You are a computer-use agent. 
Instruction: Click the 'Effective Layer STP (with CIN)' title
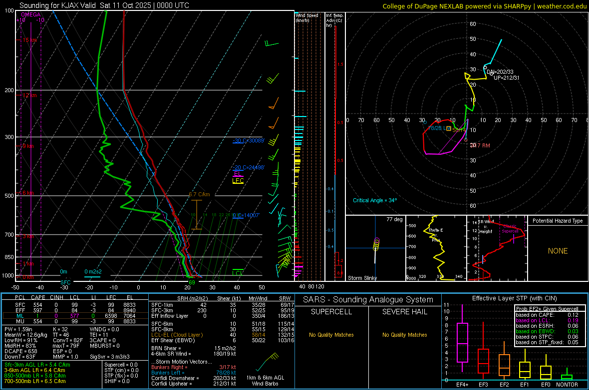pyautogui.click(x=514, y=298)
